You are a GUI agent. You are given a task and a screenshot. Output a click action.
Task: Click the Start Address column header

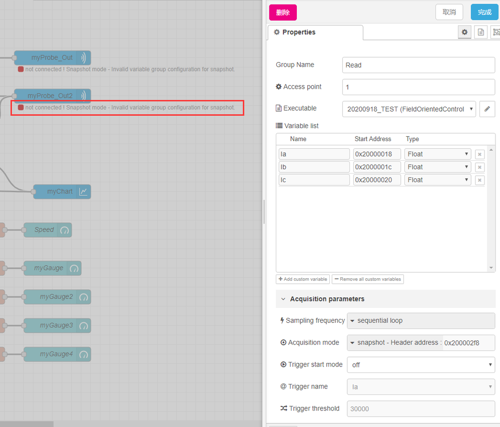click(x=373, y=139)
